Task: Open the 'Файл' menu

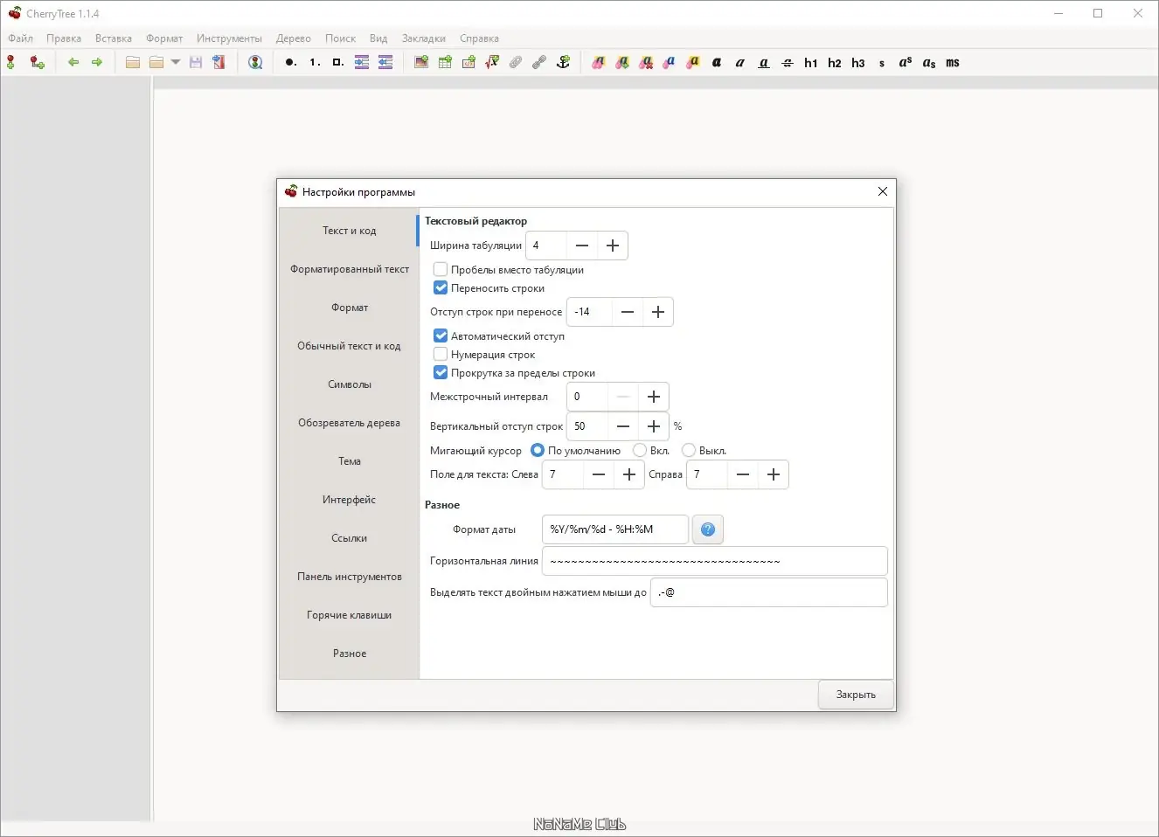Action: click(21, 38)
